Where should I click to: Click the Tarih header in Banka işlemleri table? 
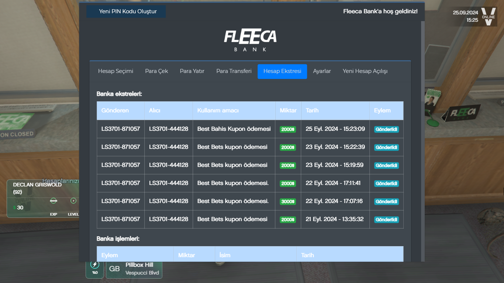tap(350, 255)
